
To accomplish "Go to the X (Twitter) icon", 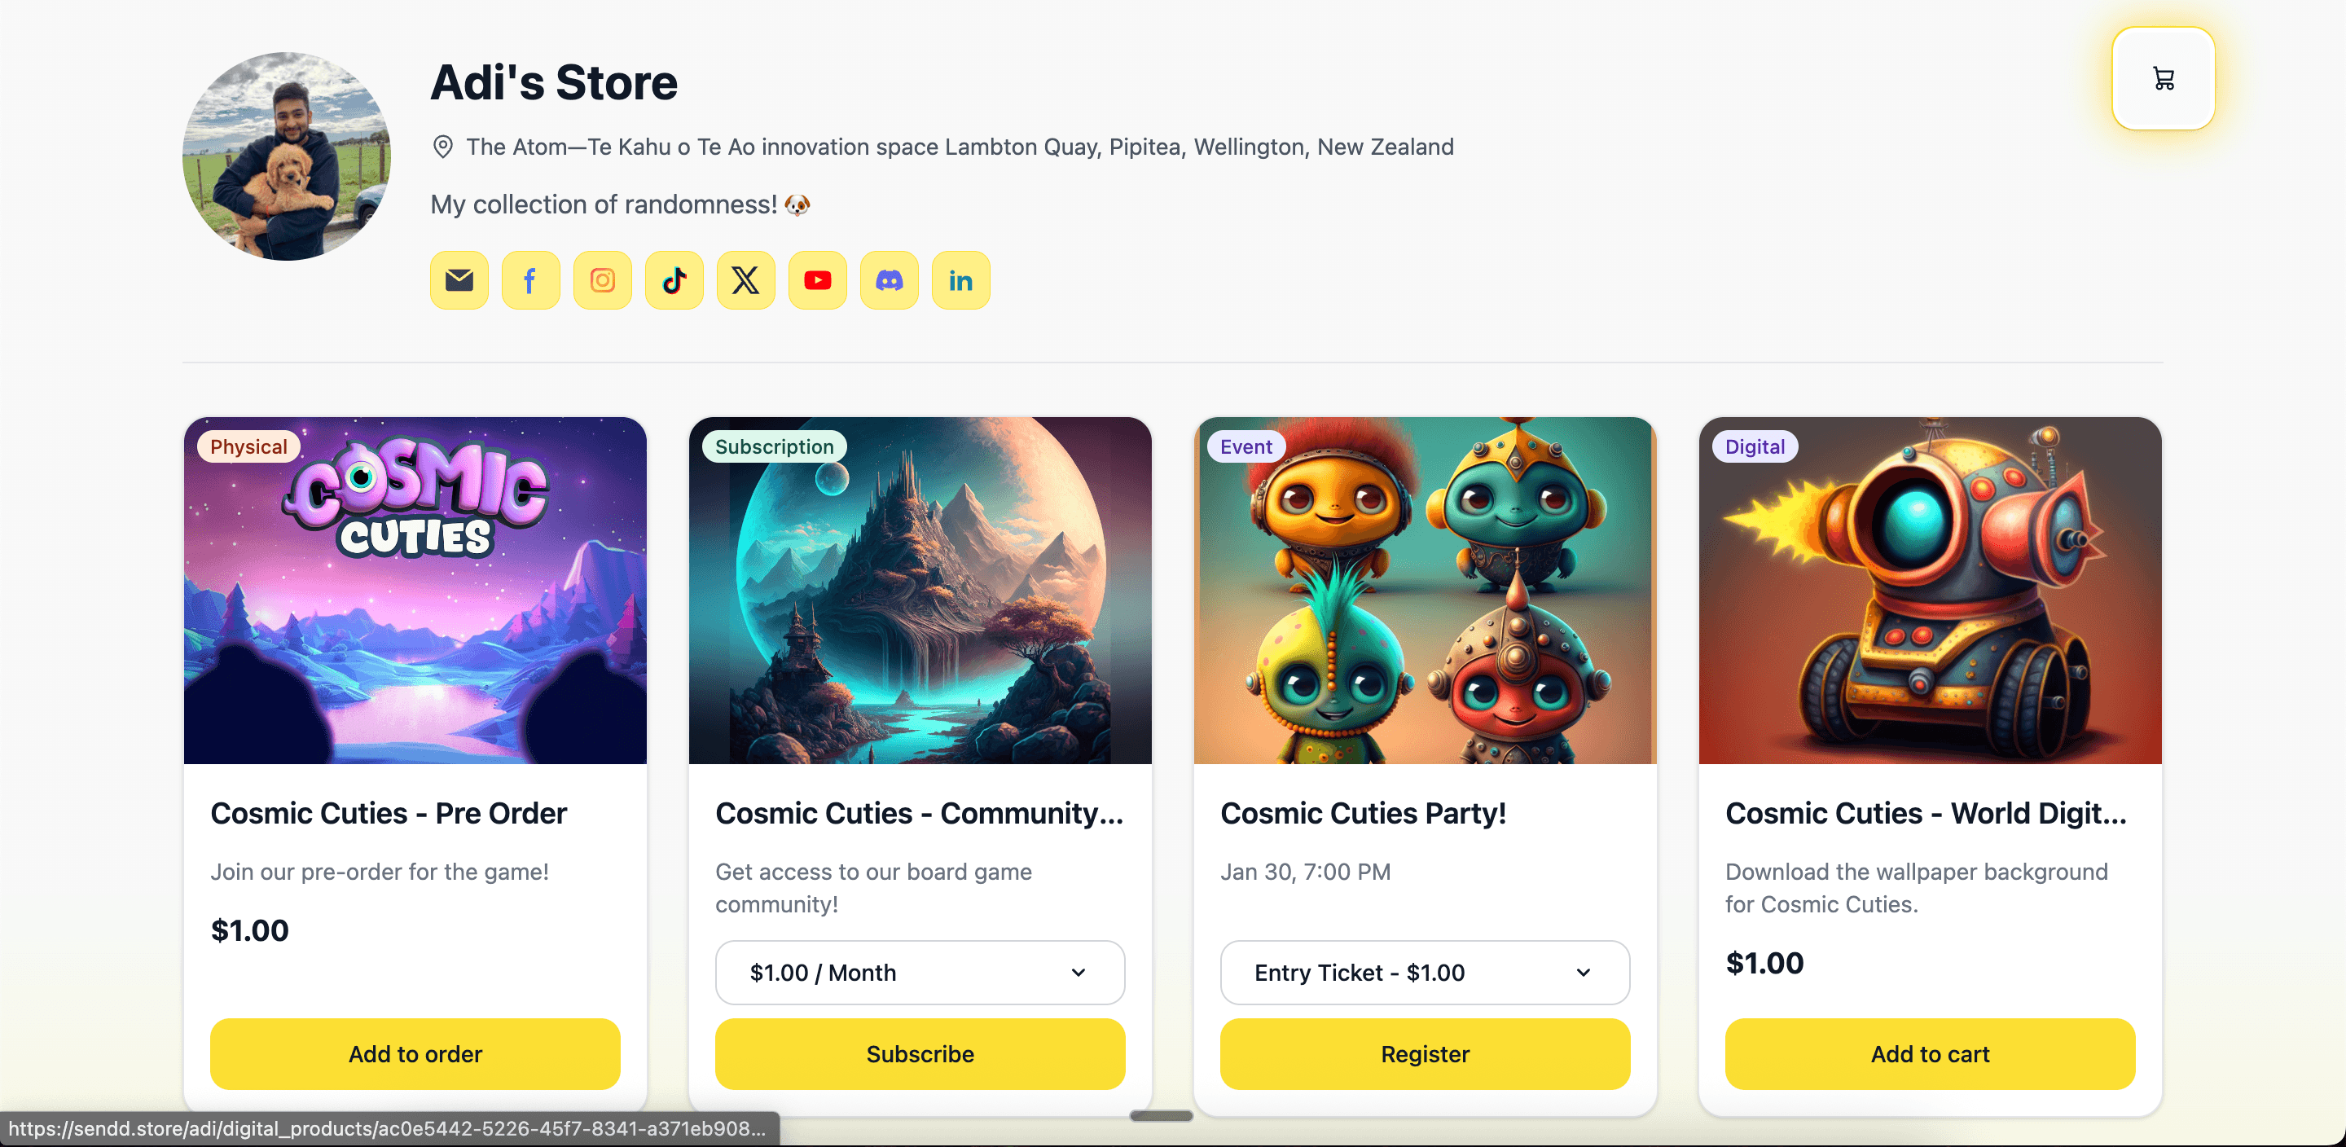I will coord(746,279).
